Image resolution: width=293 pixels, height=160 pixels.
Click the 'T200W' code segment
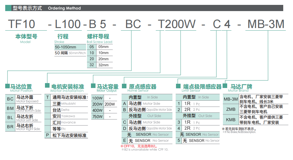pyautogui.click(x=177, y=24)
